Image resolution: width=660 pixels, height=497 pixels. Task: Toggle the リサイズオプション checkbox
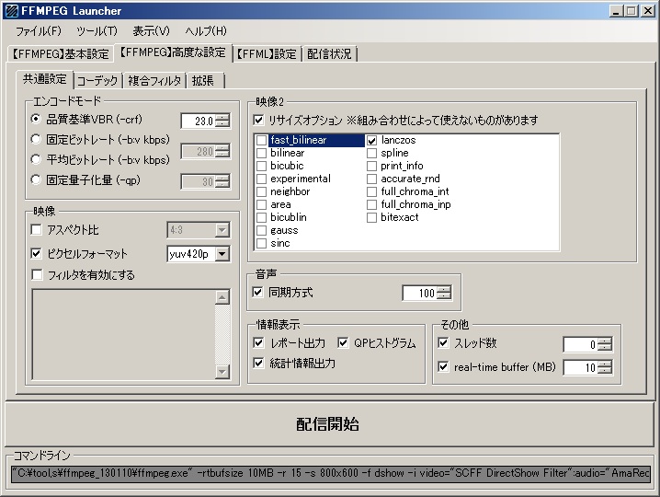[x=258, y=121]
